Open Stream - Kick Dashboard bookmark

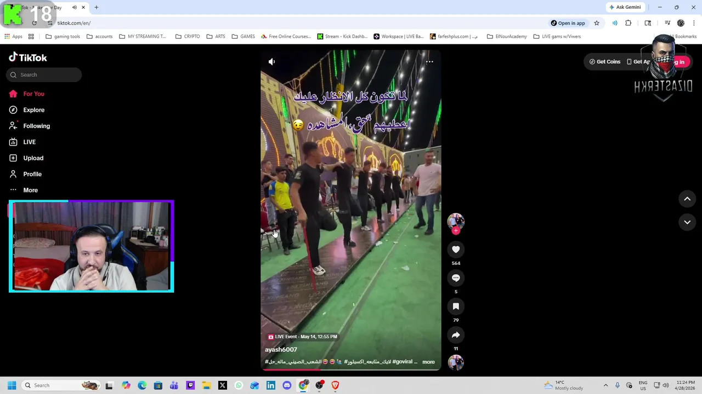[342, 37]
